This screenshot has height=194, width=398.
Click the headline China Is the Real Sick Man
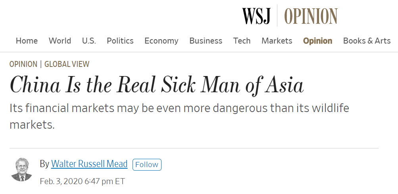click(x=157, y=84)
